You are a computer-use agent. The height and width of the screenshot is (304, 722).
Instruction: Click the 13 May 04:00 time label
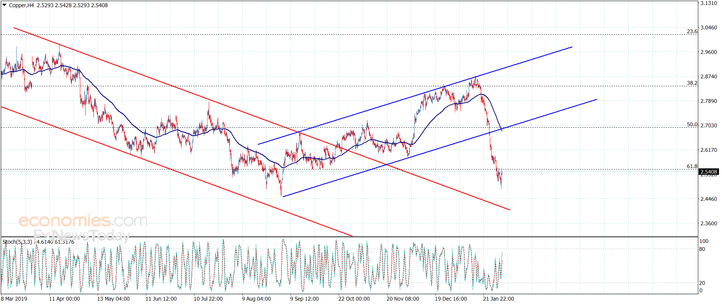click(x=113, y=299)
